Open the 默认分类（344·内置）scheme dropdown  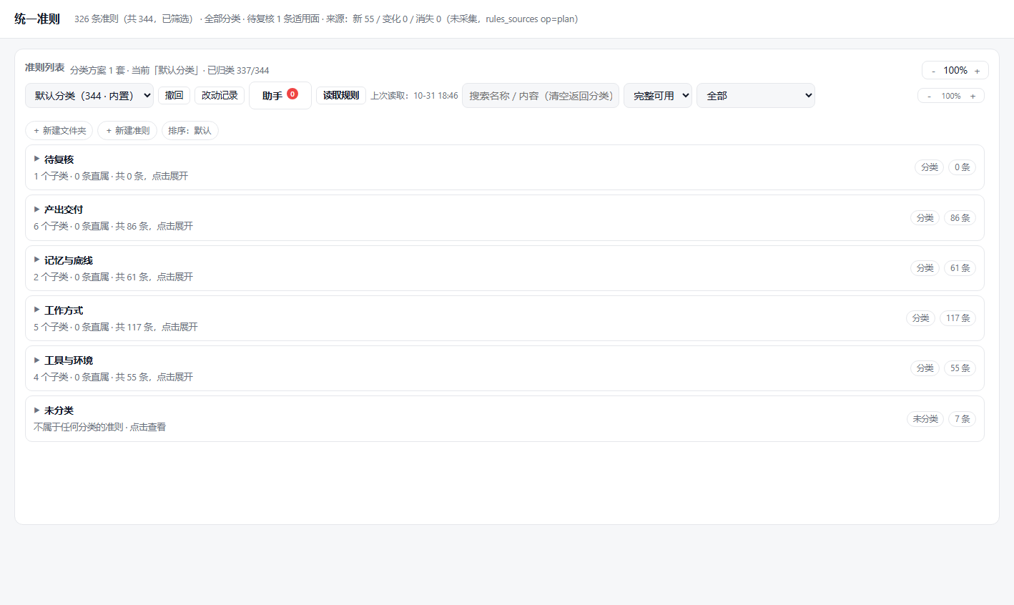click(x=89, y=95)
